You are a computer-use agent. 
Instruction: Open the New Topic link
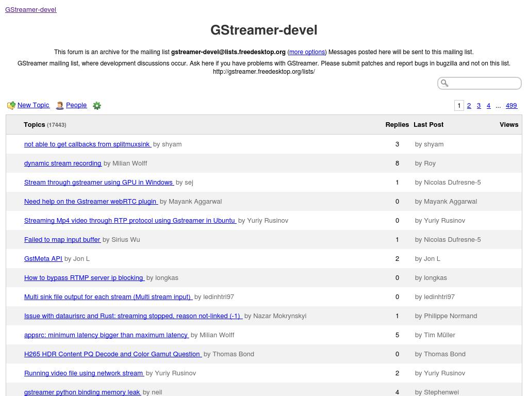coord(34,105)
